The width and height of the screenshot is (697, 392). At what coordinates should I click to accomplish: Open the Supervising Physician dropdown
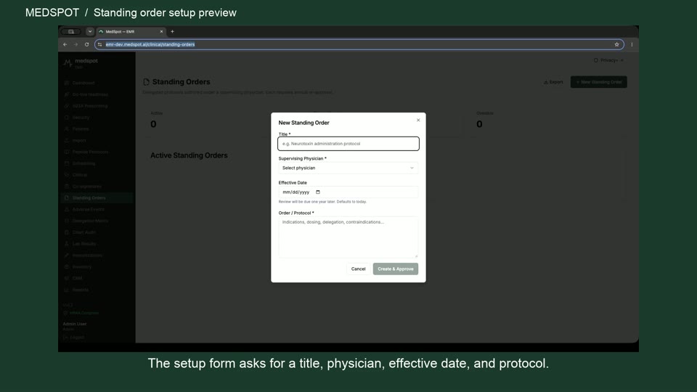[x=348, y=168]
